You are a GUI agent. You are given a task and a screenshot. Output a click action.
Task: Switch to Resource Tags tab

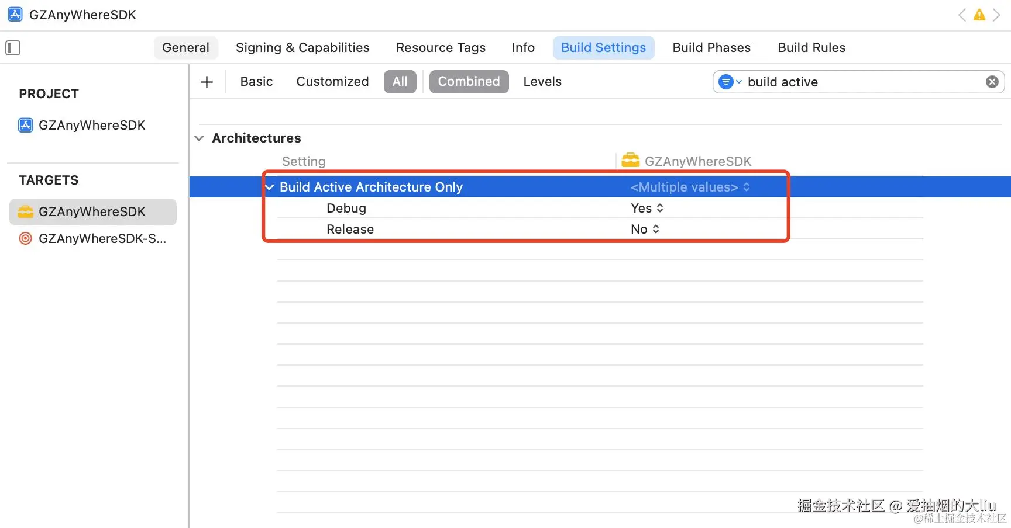point(441,48)
